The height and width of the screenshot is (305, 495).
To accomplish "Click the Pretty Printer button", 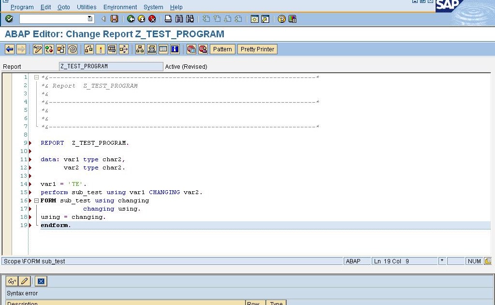I will tap(258, 49).
